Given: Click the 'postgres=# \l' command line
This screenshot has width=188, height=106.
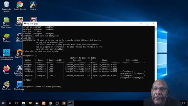Looking at the screenshot, I should (30, 56).
